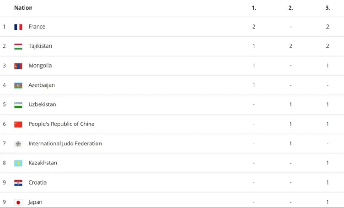Open the Tajikistan country link
This screenshot has height=208, width=344.
[40, 46]
